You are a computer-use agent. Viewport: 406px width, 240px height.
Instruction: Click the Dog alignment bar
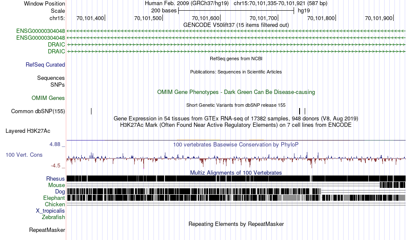tap(194, 191)
